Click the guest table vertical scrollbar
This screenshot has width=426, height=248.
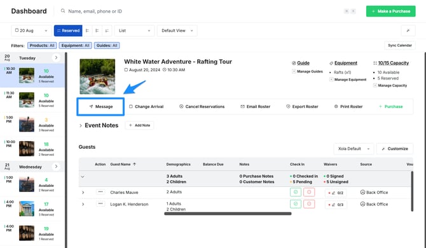[x=412, y=191]
